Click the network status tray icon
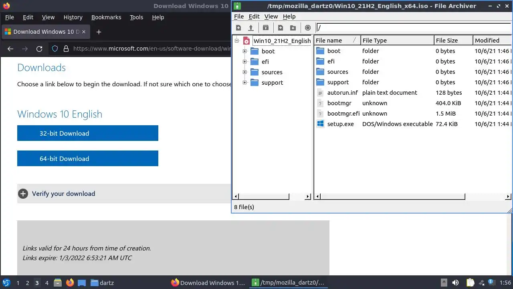 pyautogui.click(x=482, y=283)
